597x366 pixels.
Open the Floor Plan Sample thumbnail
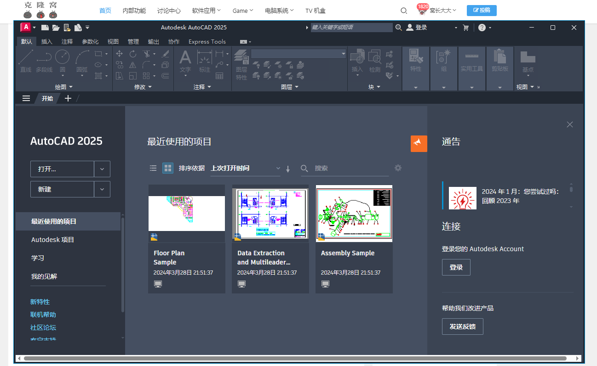tap(187, 214)
